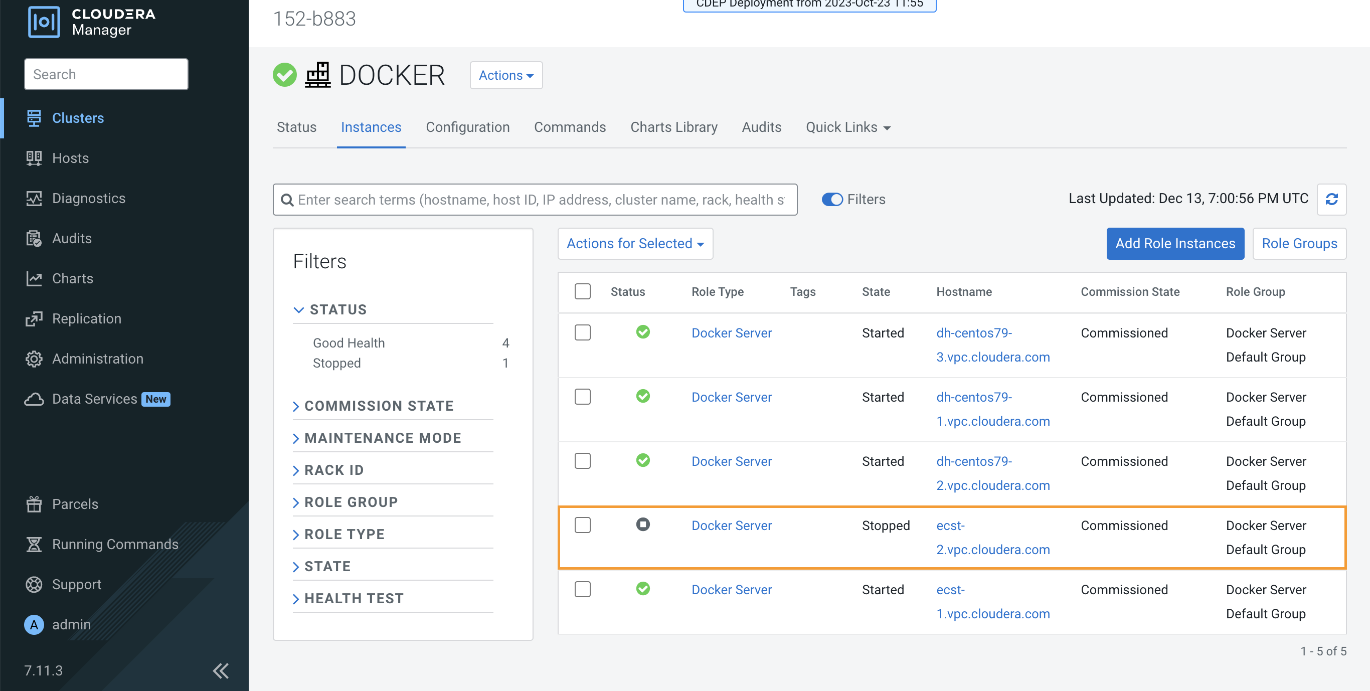Image resolution: width=1370 pixels, height=691 pixels.
Task: View Running Commands
Action: pos(115,544)
